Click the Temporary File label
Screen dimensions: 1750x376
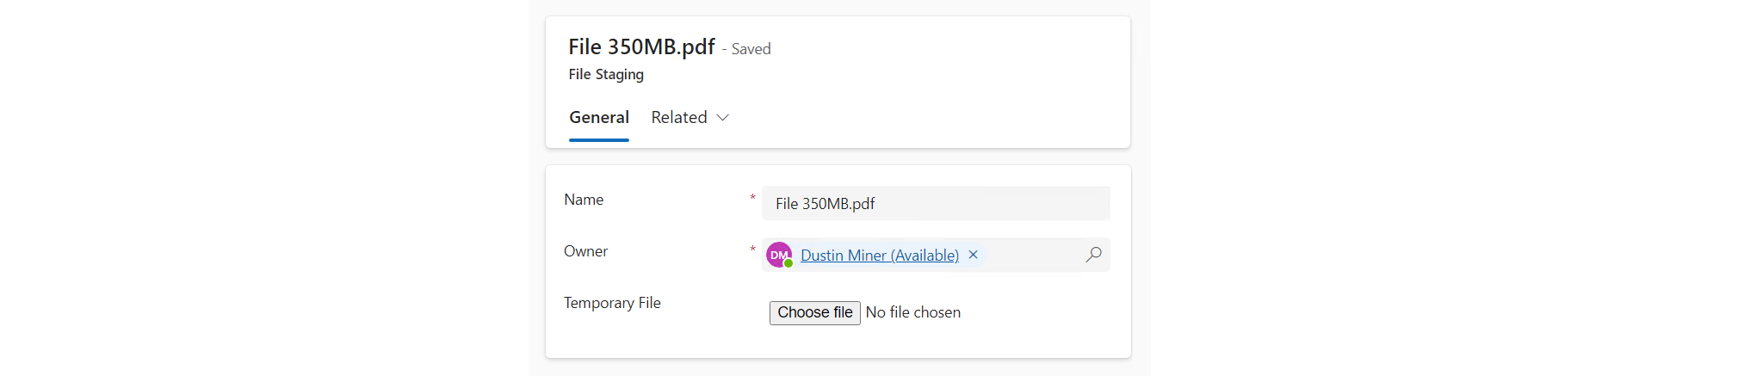[612, 303]
